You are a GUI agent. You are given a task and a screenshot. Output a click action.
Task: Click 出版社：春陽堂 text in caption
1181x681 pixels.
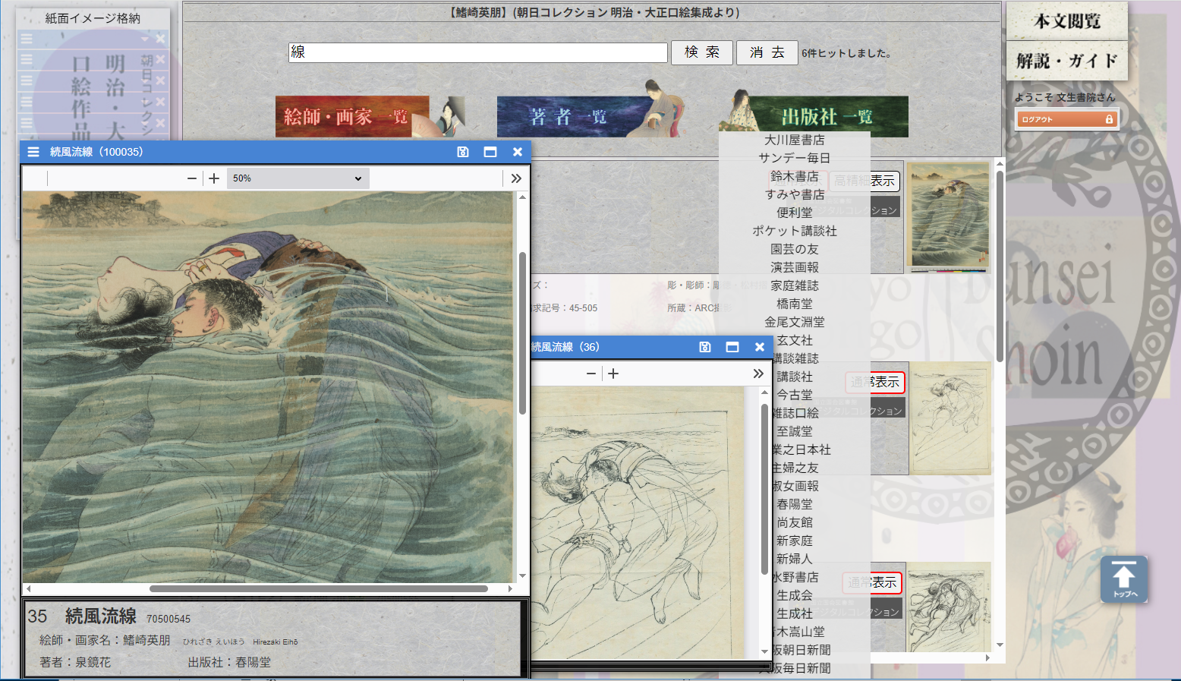pos(229,662)
